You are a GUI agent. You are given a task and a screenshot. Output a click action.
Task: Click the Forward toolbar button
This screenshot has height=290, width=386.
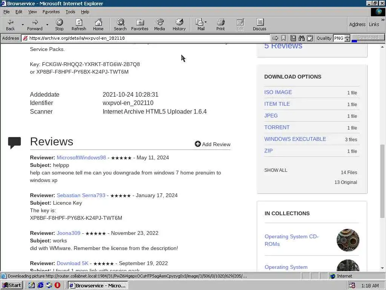[x=35, y=25]
